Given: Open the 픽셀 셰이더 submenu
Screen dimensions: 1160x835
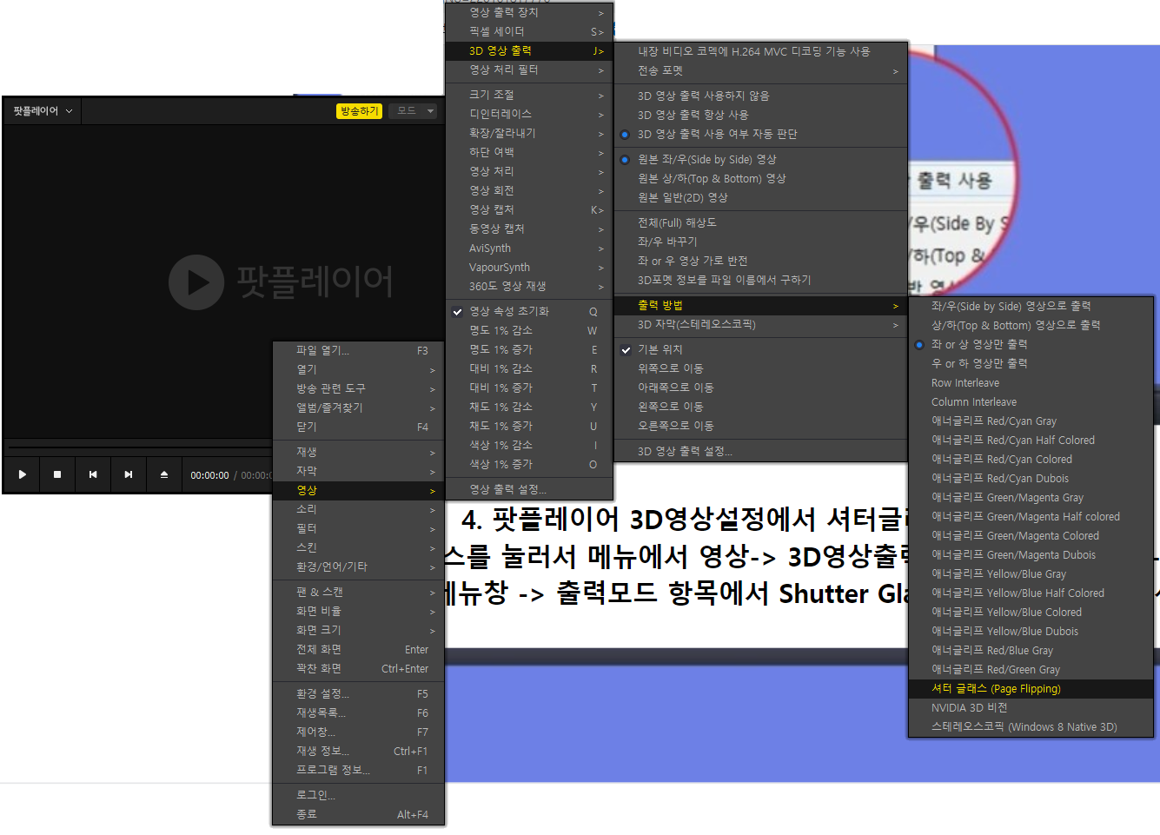Looking at the screenshot, I should coord(529,32).
